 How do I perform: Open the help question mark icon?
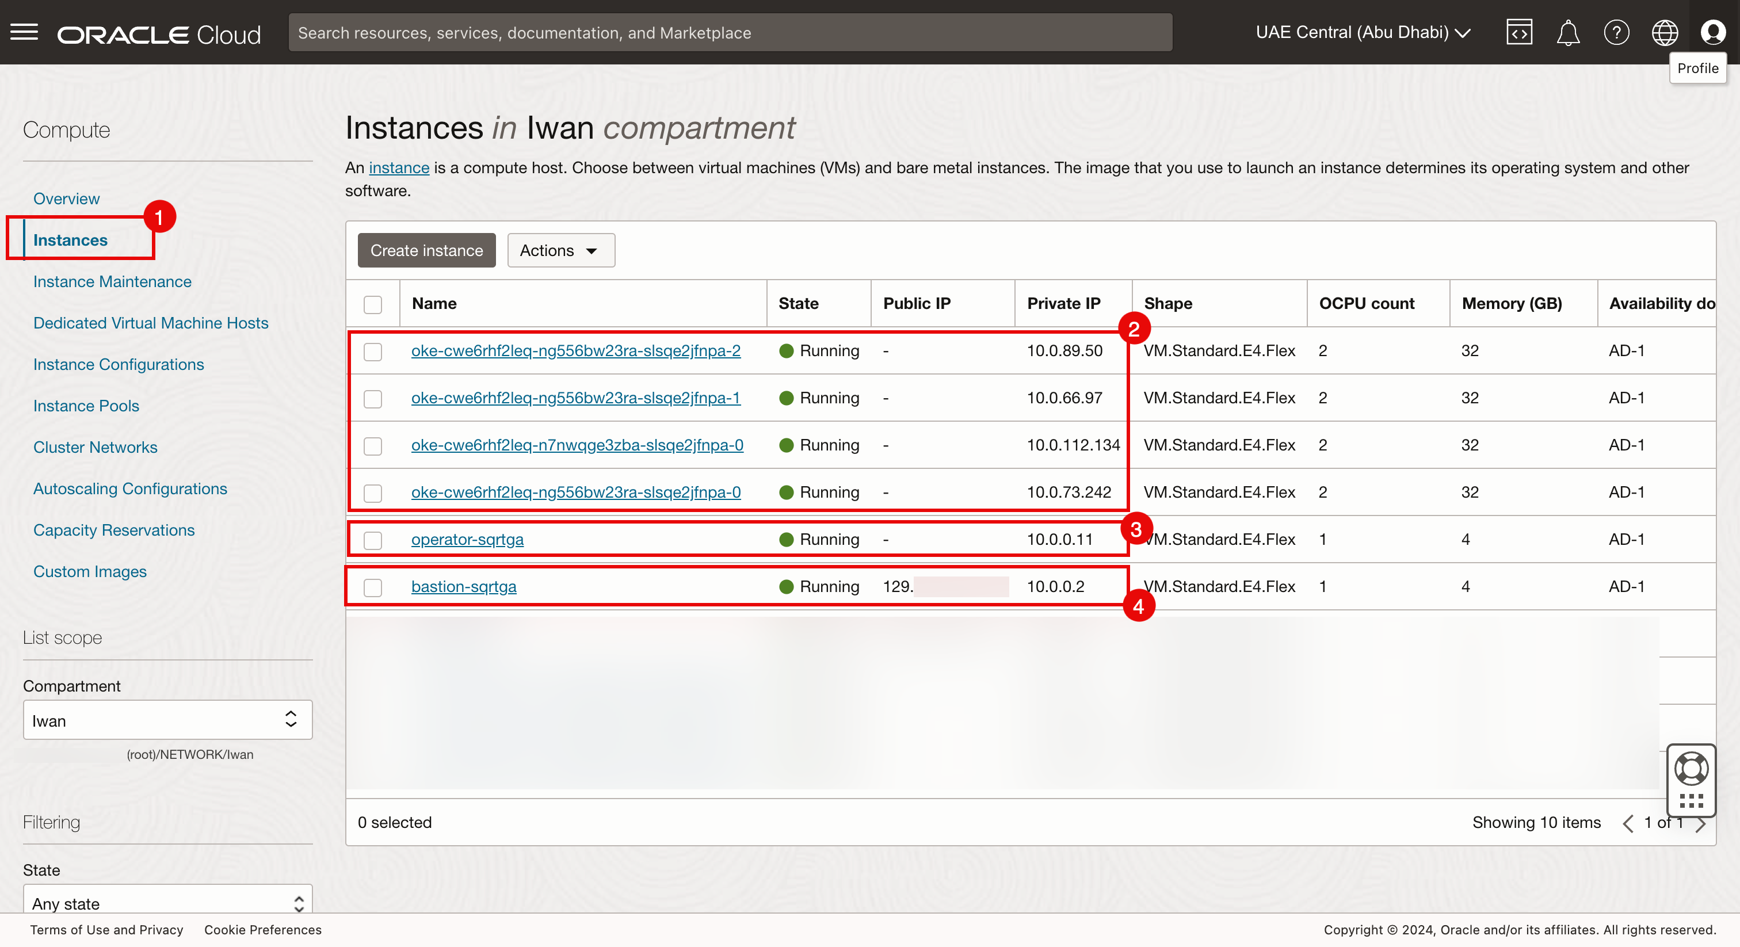click(x=1616, y=32)
